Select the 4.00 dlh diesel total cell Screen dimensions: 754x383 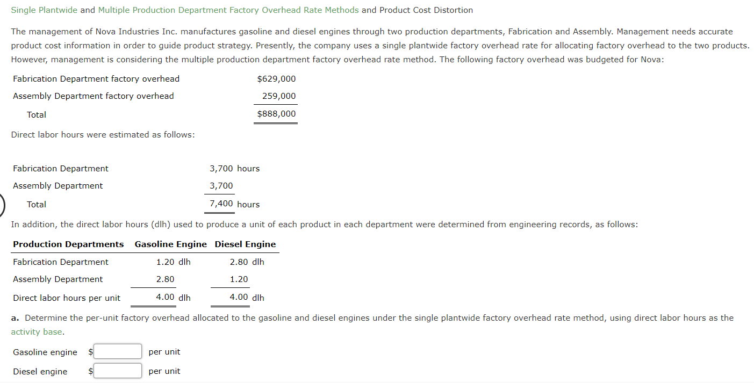(x=247, y=298)
